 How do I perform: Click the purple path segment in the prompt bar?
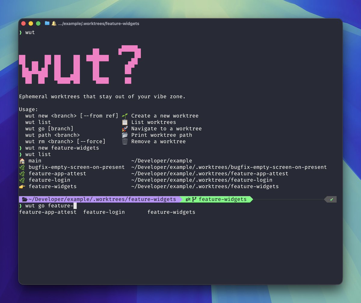100,199
